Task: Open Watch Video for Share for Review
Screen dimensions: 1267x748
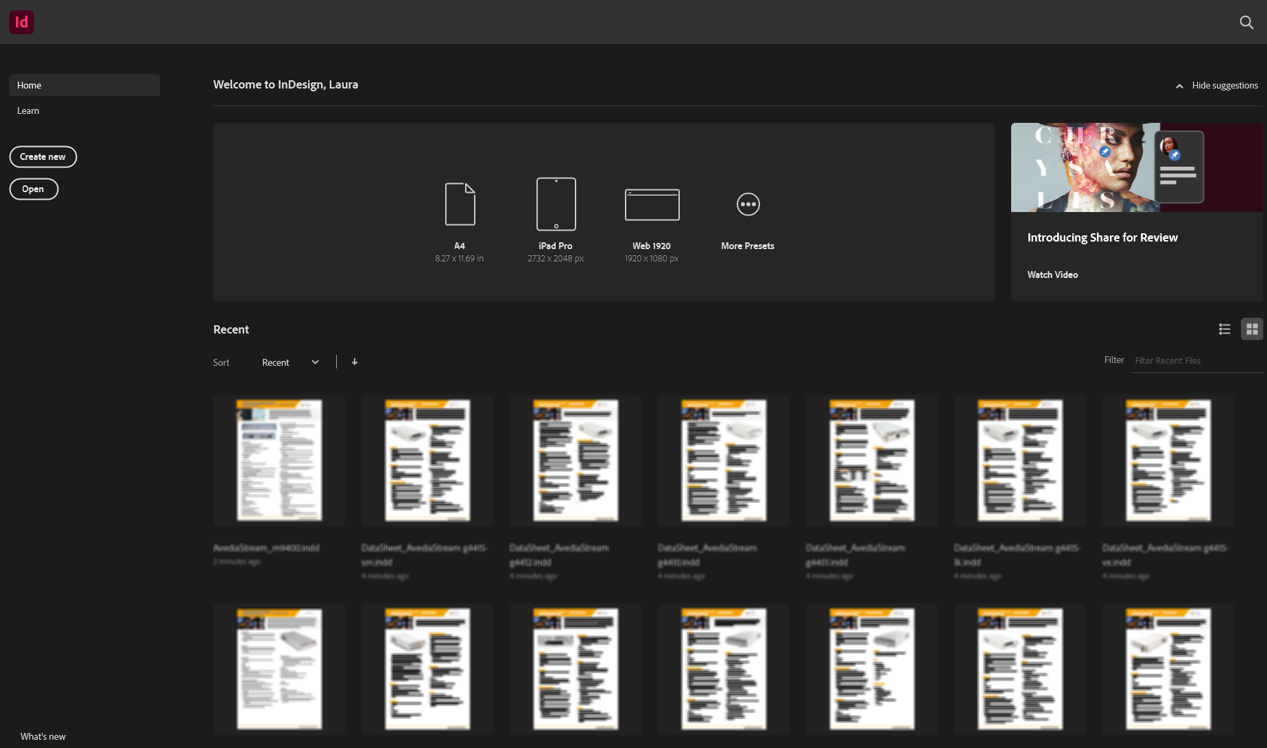Action: tap(1052, 274)
